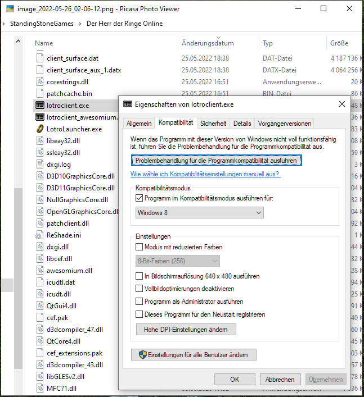Click the patchcache.bin file icon
This screenshot has width=364, height=397.
[40, 94]
